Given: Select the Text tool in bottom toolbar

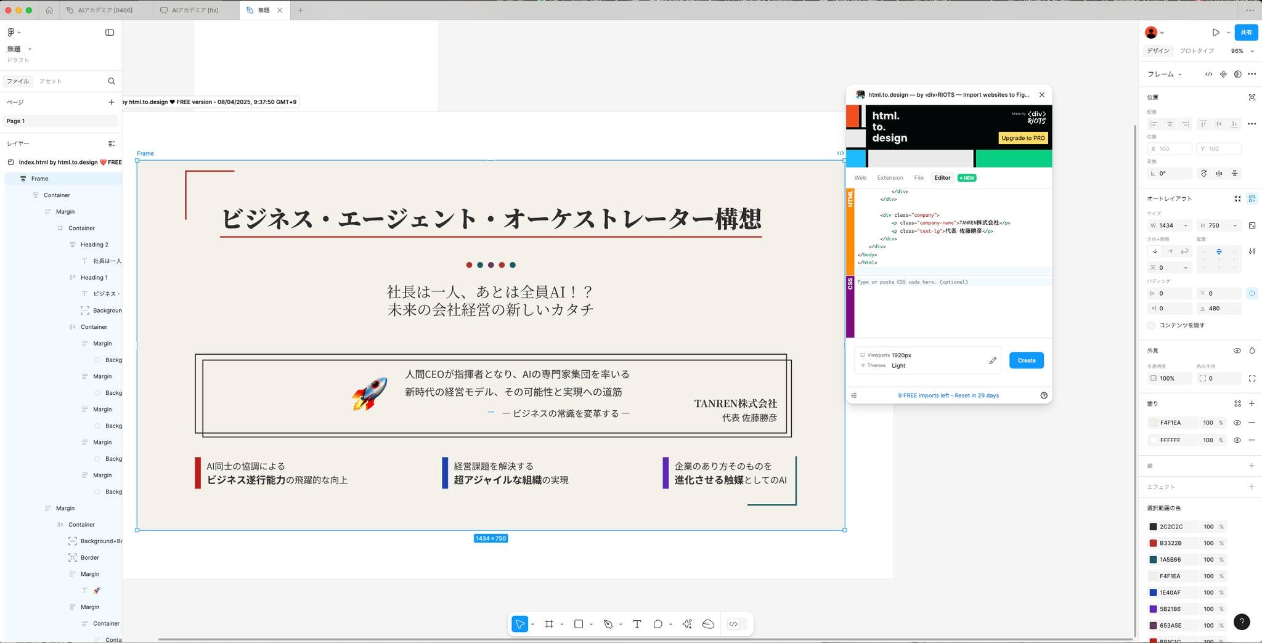Looking at the screenshot, I should [x=637, y=624].
